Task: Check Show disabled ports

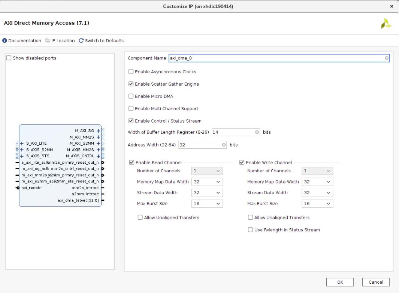Action: (x=9, y=58)
